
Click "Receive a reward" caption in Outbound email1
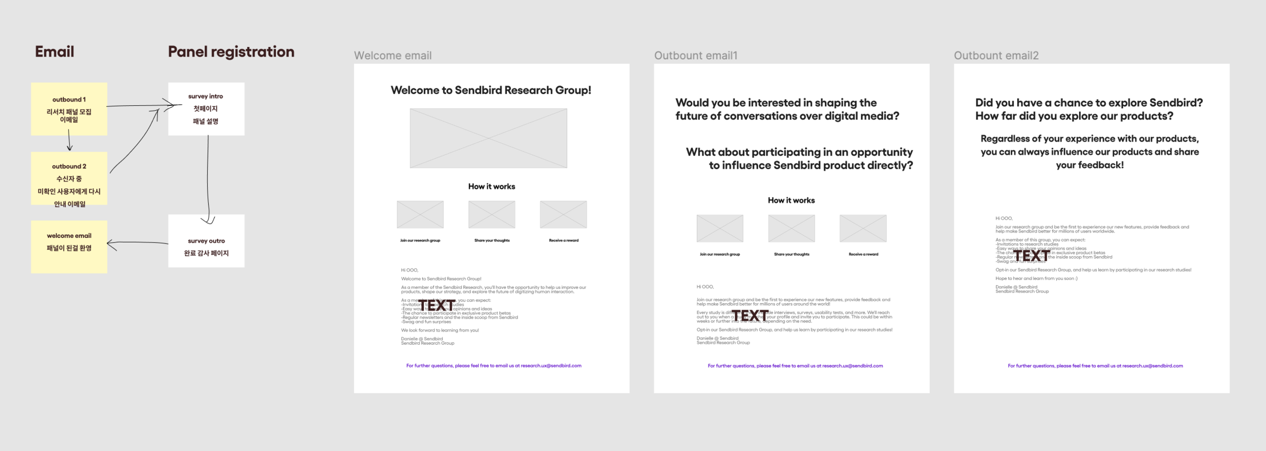click(863, 254)
